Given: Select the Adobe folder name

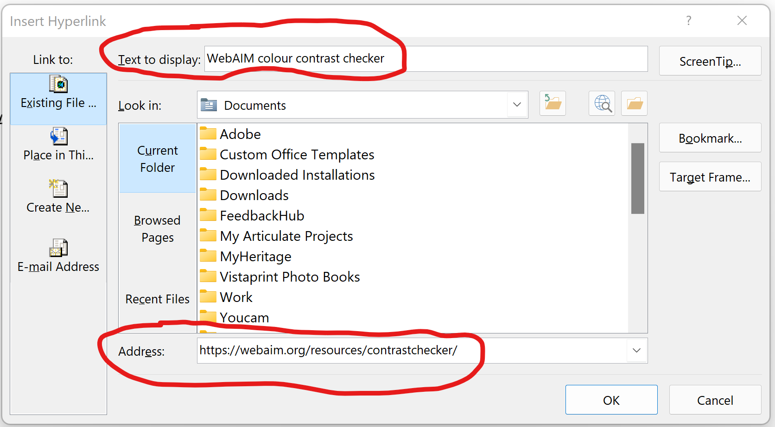Looking at the screenshot, I should tap(240, 134).
